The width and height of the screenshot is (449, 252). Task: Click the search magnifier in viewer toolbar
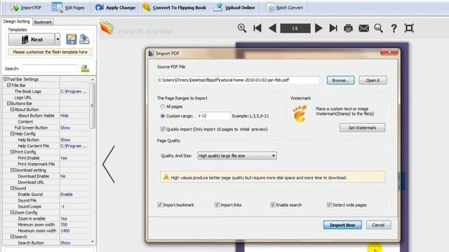379,28
